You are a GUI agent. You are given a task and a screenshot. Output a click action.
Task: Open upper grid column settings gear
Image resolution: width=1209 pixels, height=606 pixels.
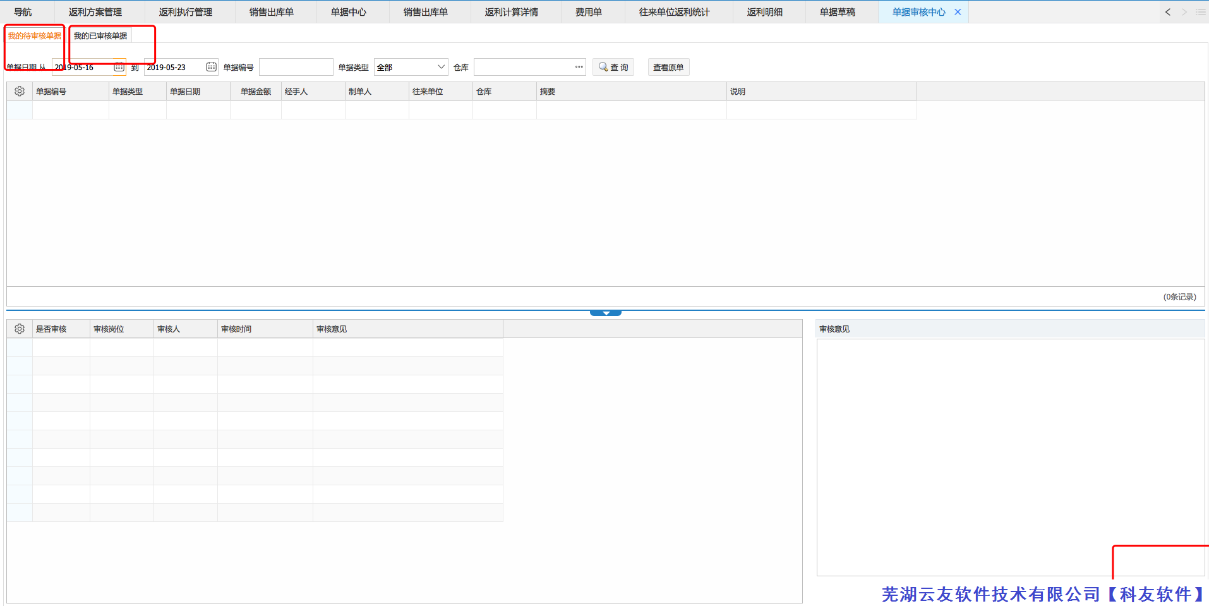(x=20, y=92)
